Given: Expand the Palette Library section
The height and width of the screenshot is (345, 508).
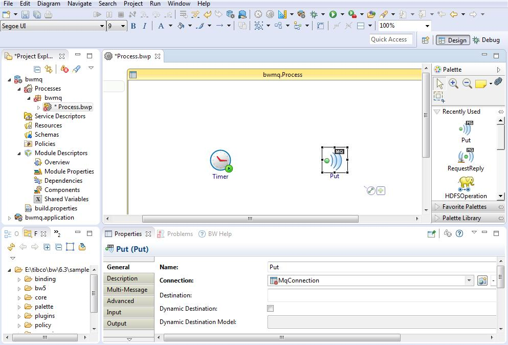Looking at the screenshot, I should pos(437,218).
